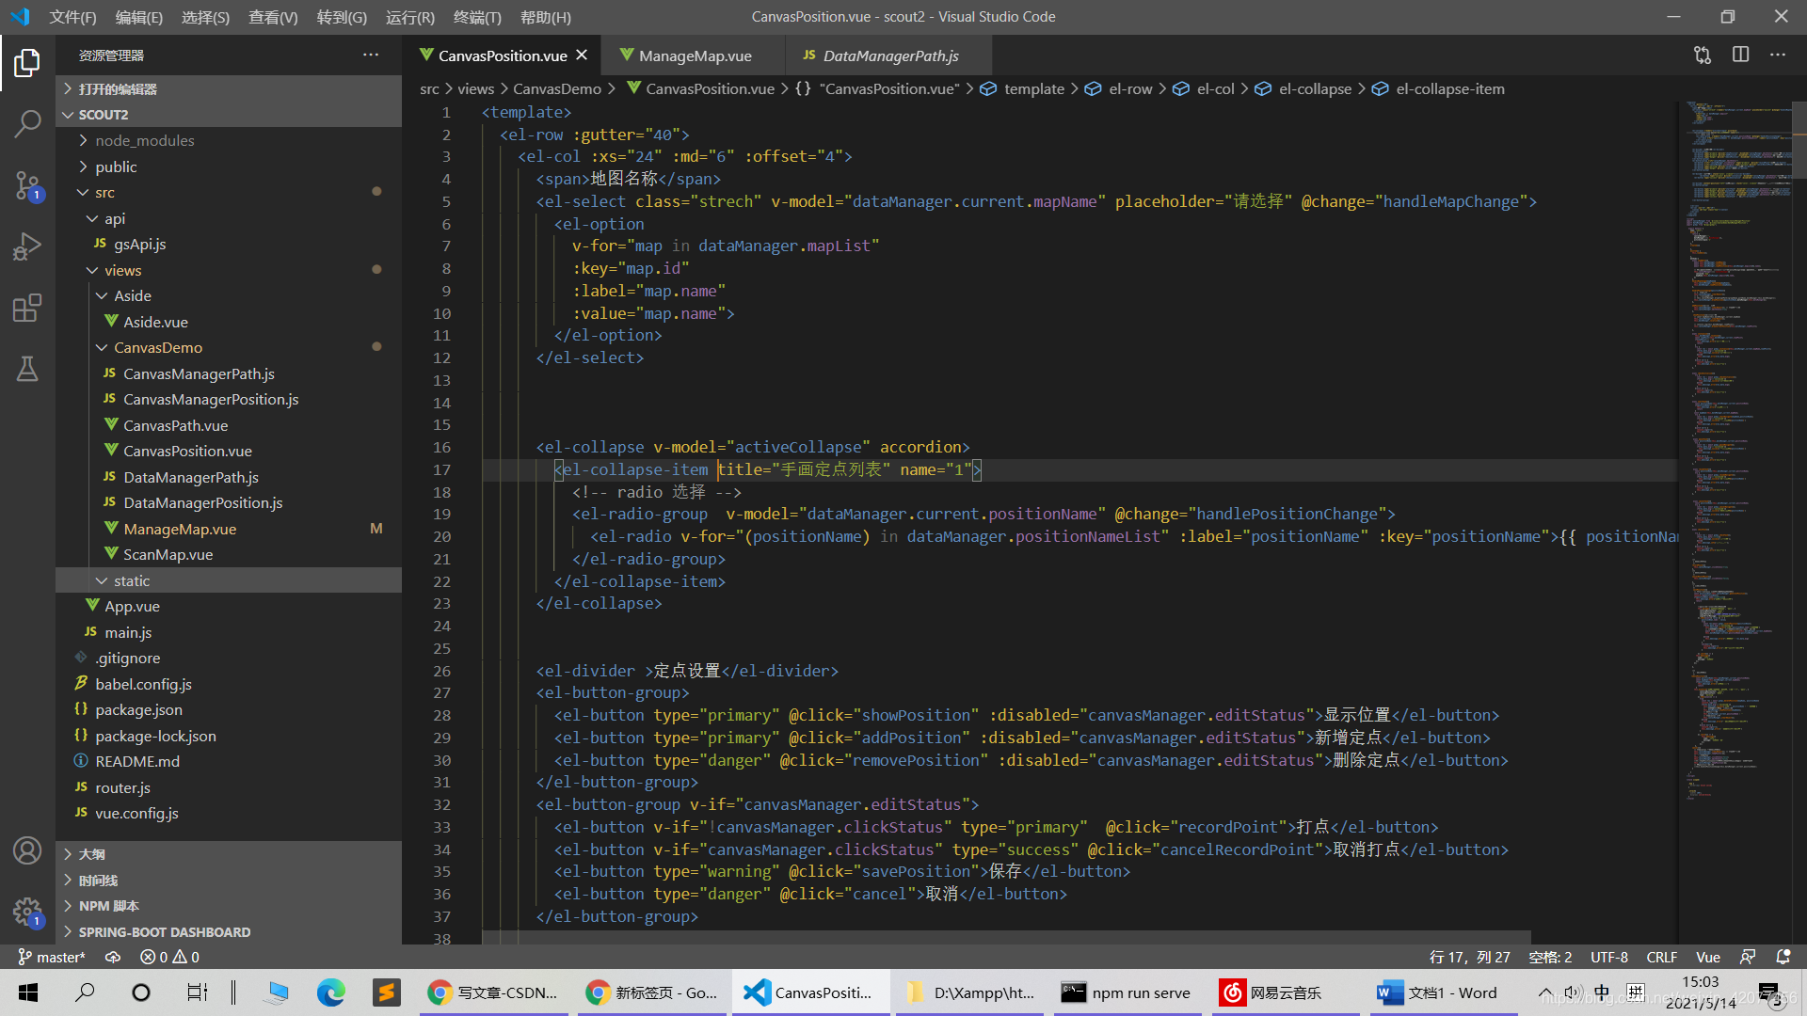Open CanvasPath.vue in file tree
This screenshot has width=1807, height=1016.
point(229,425)
